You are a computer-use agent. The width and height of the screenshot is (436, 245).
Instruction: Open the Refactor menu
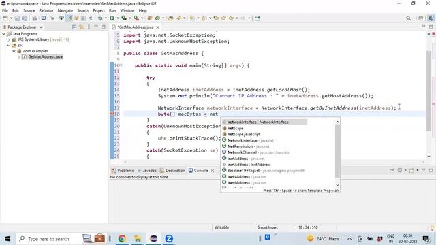46,11
